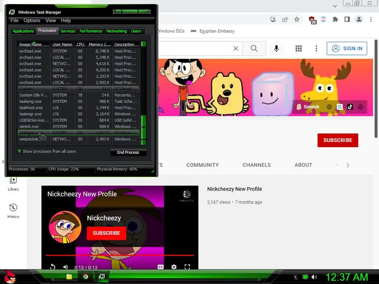Open the Task Manager File menu
Image resolution: width=379 pixels, height=284 pixels.
[14, 21]
